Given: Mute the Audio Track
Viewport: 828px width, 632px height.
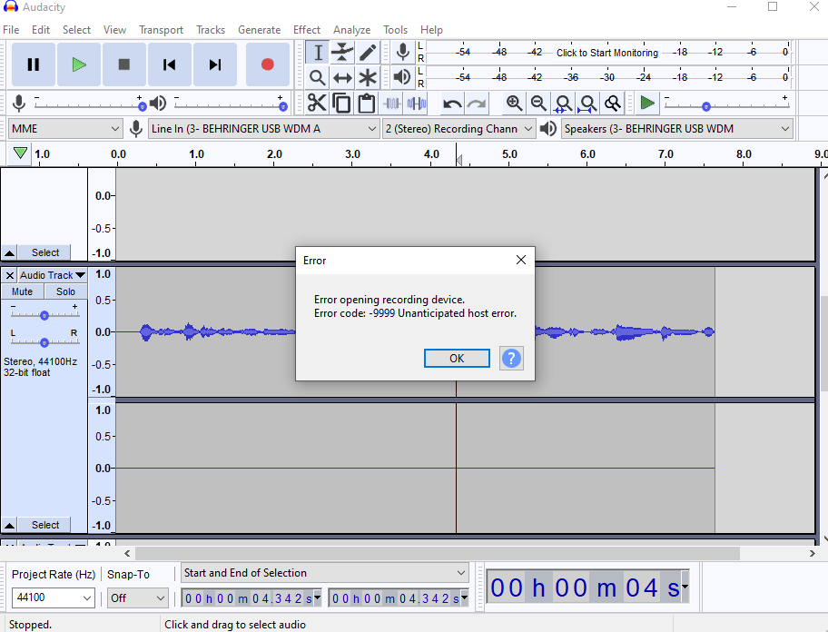Looking at the screenshot, I should pyautogui.click(x=22, y=291).
